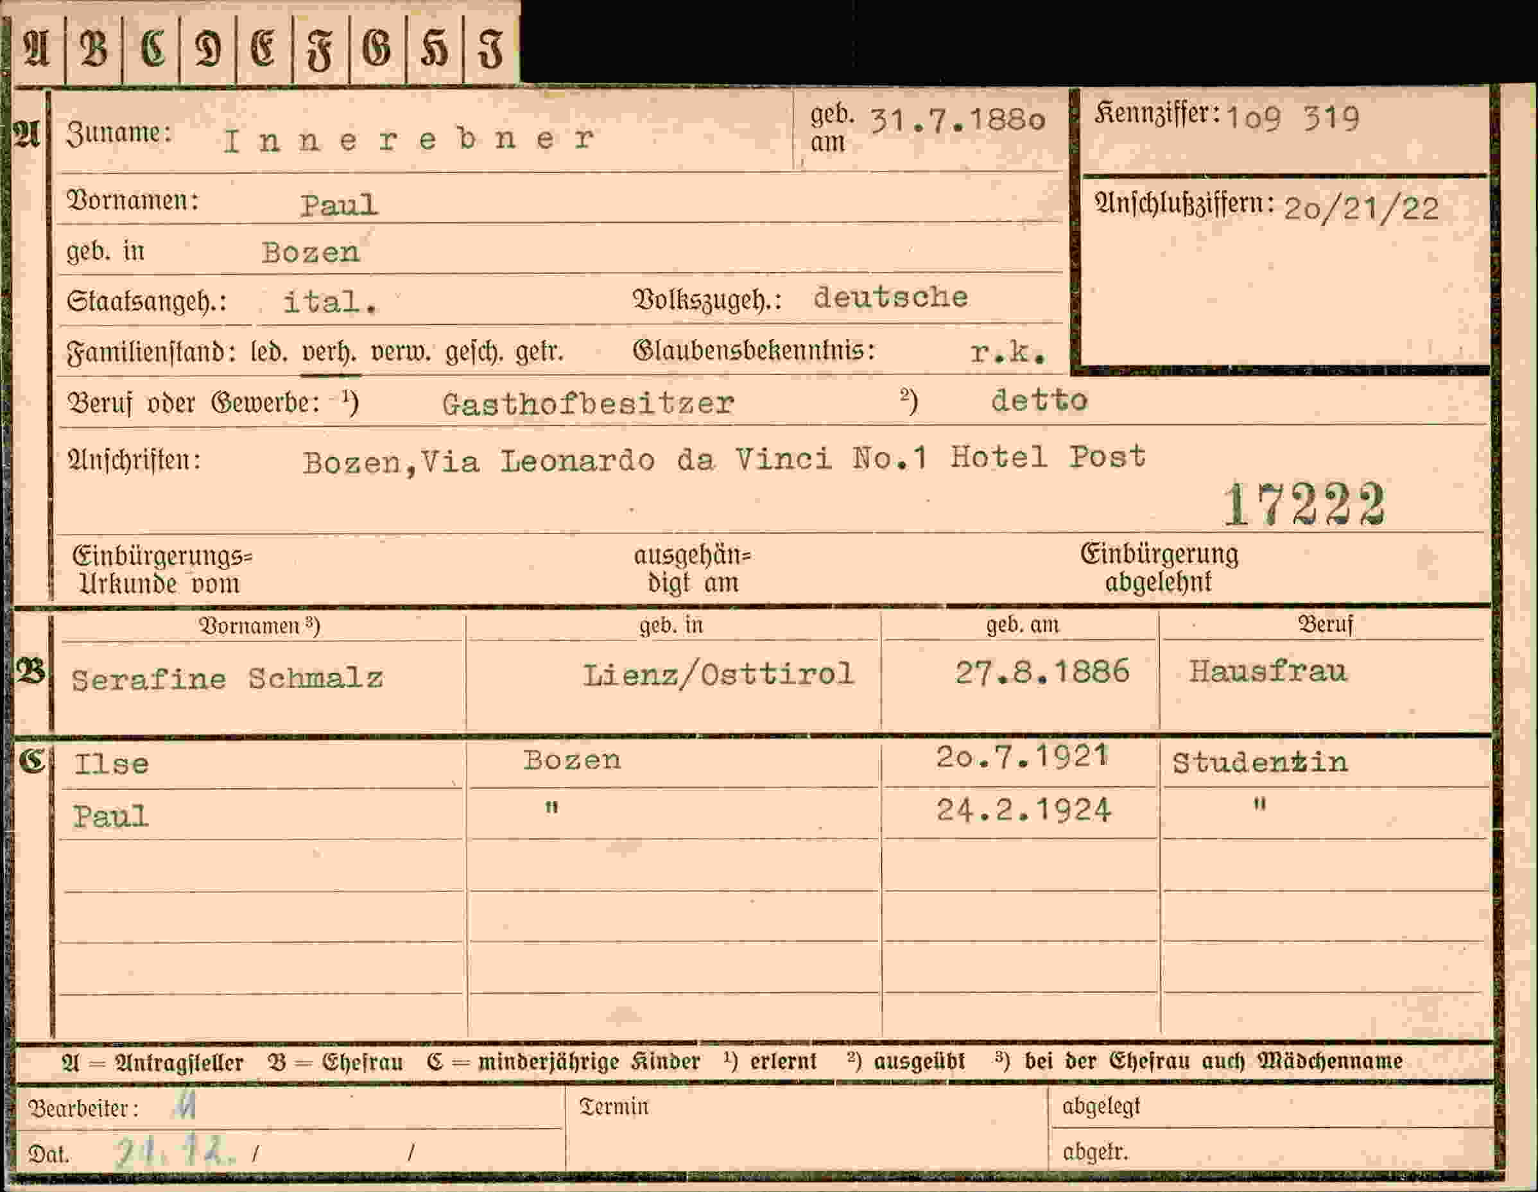Select the index tab letter B
This screenshot has width=1538, height=1192.
(x=94, y=49)
